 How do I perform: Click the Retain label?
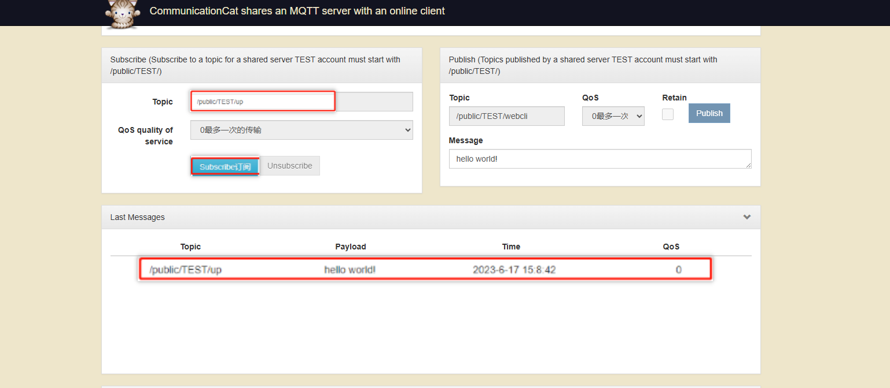coord(674,98)
